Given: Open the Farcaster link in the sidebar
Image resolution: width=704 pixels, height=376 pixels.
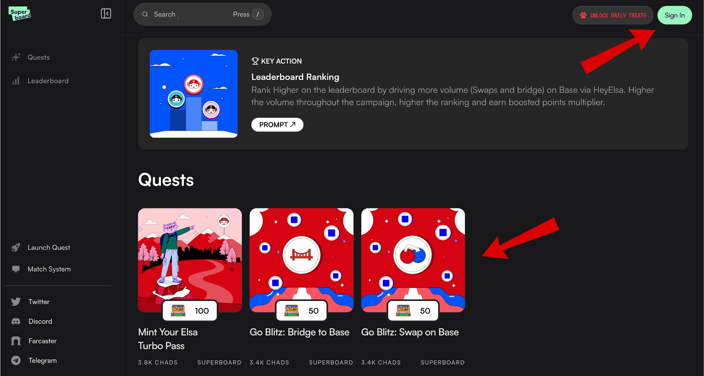Looking at the screenshot, I should [x=43, y=341].
